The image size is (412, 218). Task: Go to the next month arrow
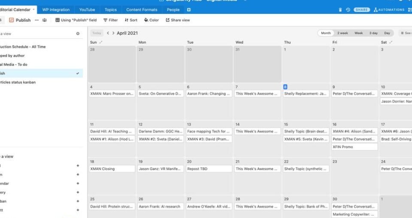pos(113,33)
